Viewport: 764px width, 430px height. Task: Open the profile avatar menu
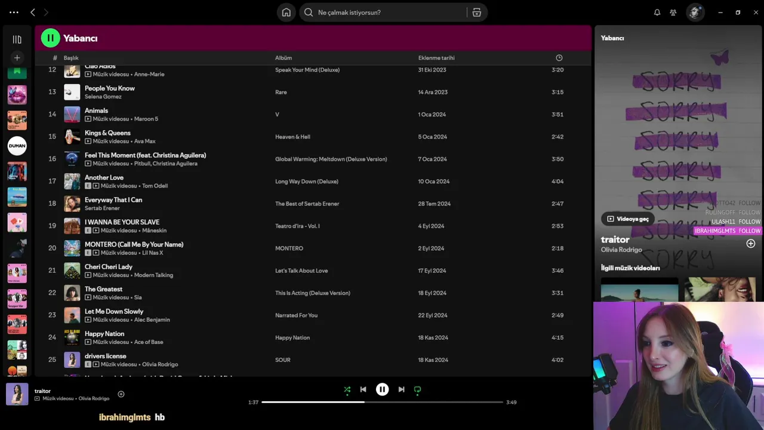(x=695, y=13)
